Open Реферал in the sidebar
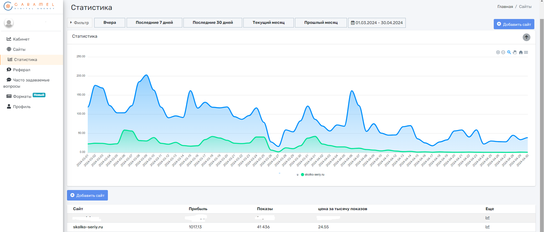Screen dimensions: 544x232 [21, 70]
